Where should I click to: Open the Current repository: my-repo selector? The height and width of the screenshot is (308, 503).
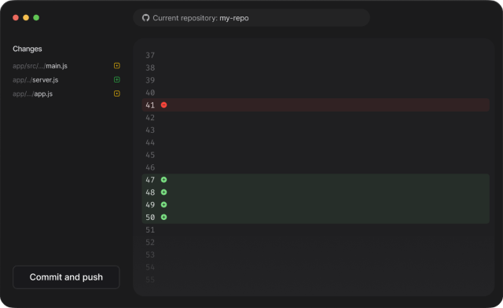251,17
